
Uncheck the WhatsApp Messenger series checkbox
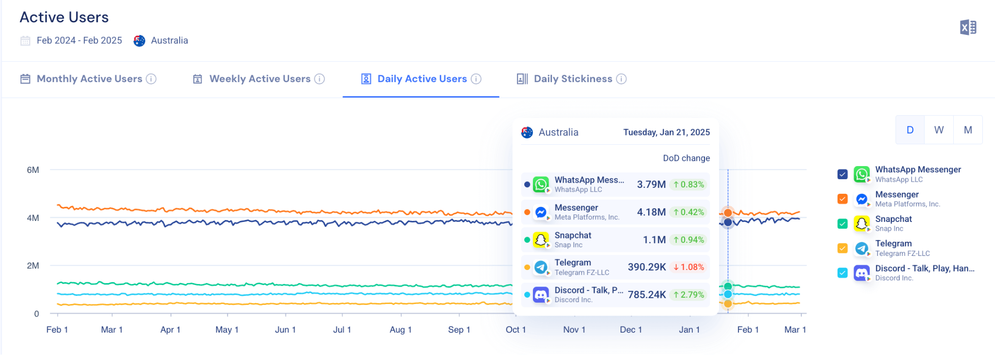(842, 174)
